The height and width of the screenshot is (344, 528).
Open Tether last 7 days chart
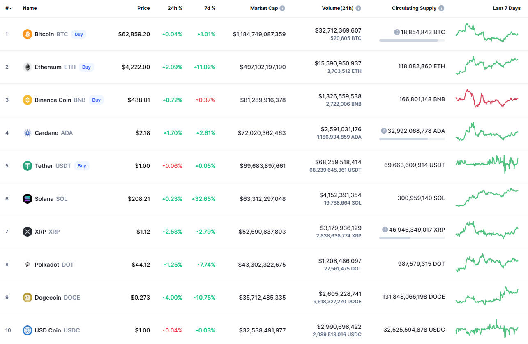(x=487, y=164)
